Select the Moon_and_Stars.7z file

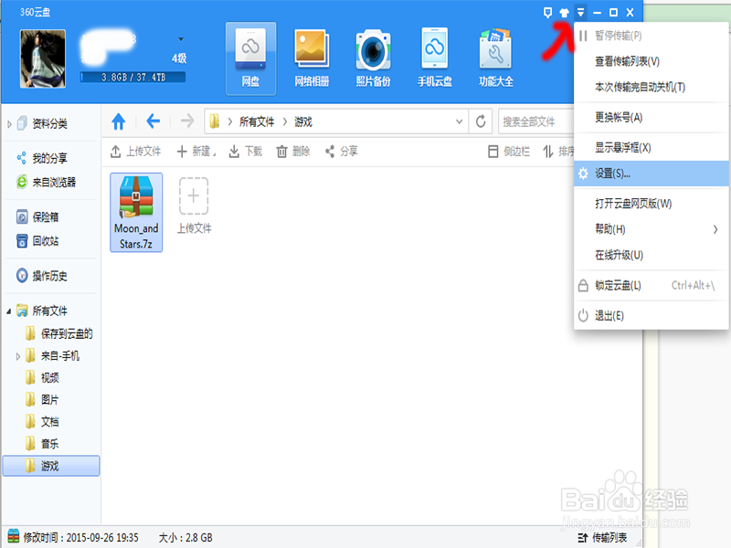point(135,212)
